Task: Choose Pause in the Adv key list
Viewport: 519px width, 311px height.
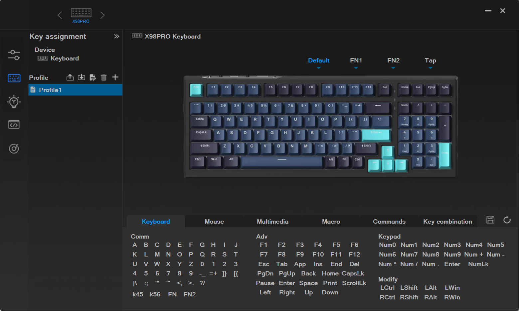Action: point(265,283)
